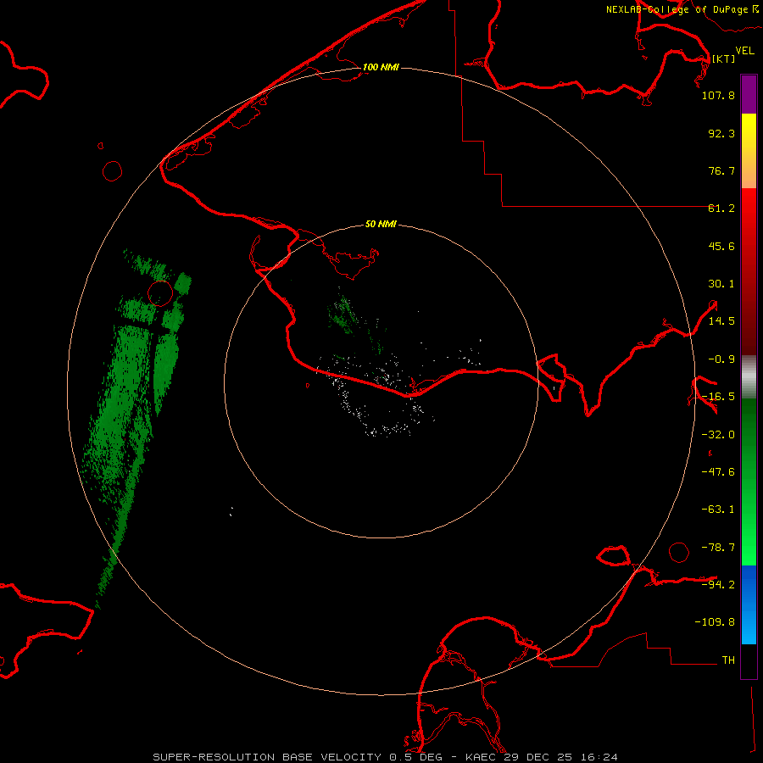The image size is (763, 763).
Task: Select the 14.5 legend value
Action: (721, 321)
